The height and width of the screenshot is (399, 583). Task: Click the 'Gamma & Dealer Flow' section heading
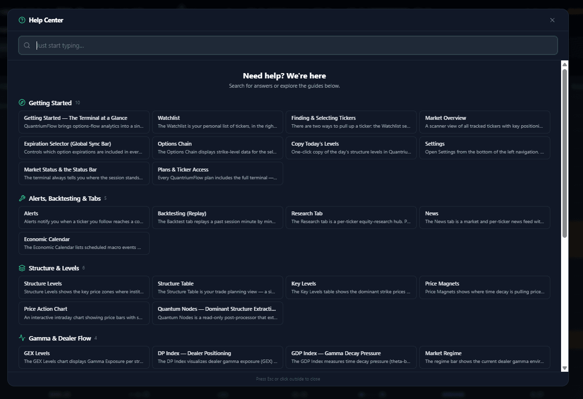[60, 338]
